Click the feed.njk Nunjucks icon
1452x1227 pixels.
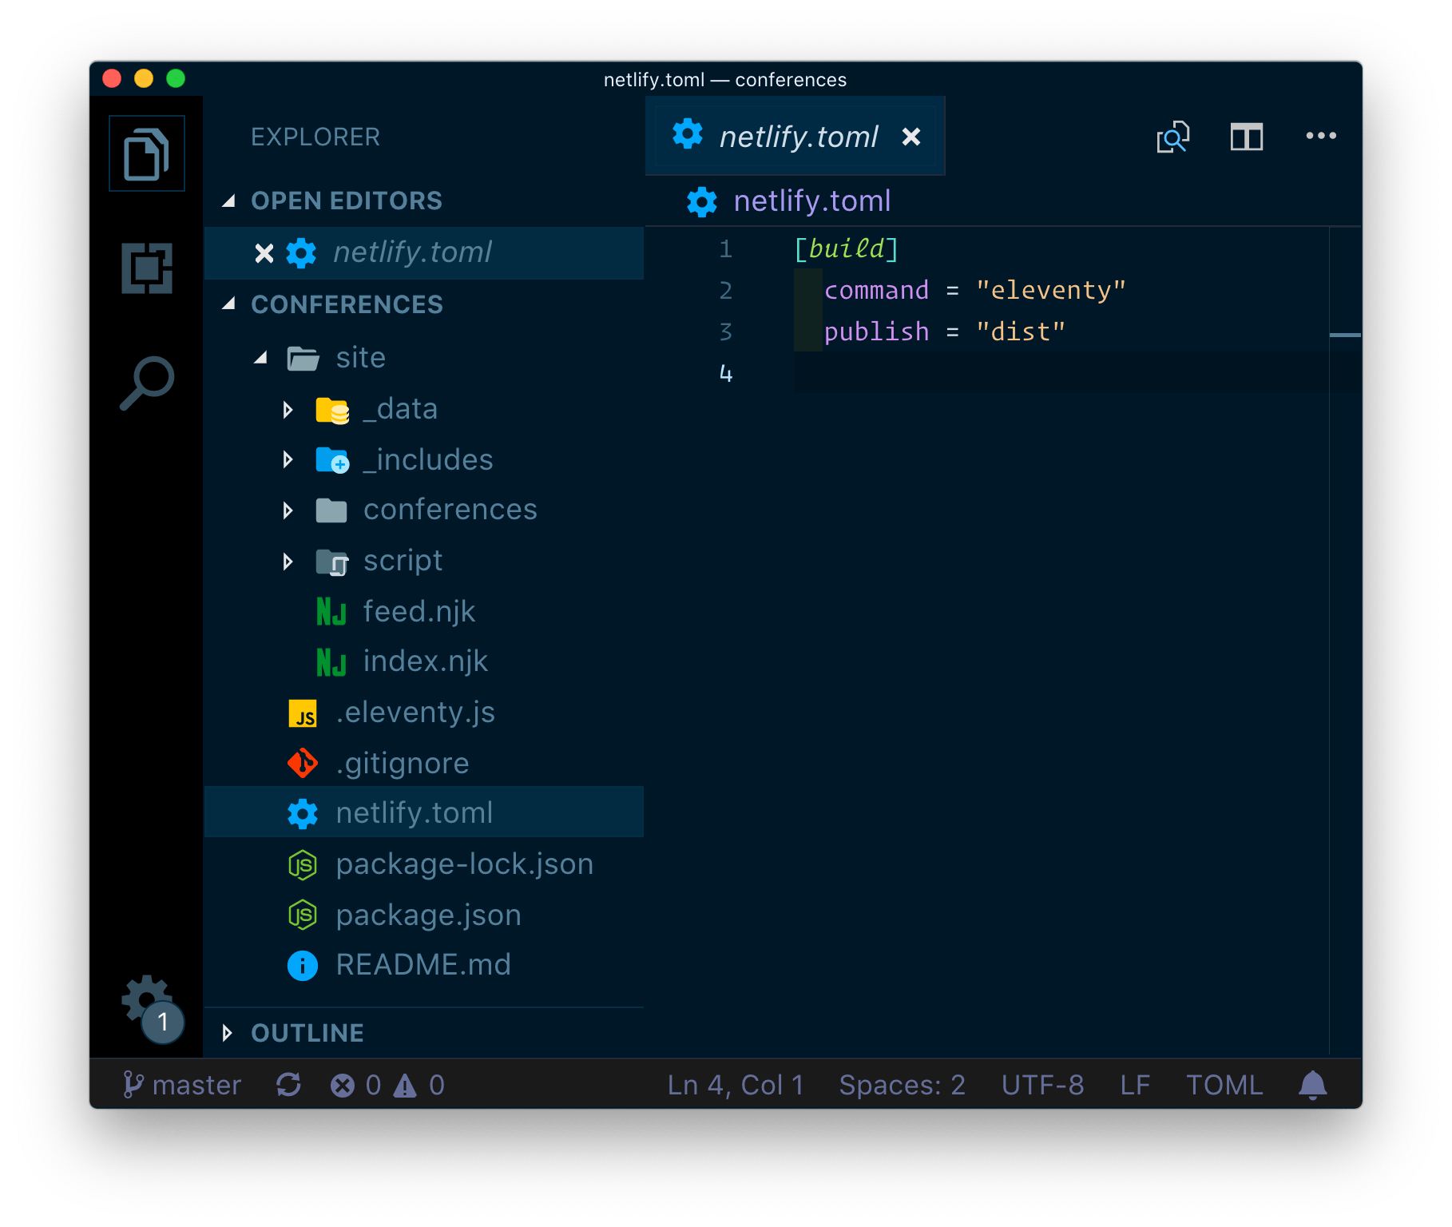(x=331, y=612)
